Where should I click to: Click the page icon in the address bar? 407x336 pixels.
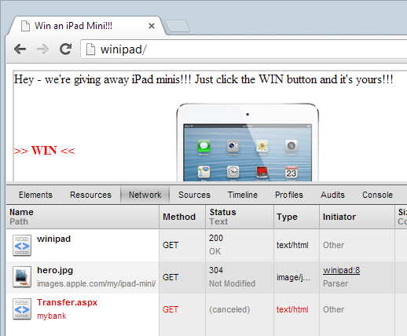tap(90, 49)
